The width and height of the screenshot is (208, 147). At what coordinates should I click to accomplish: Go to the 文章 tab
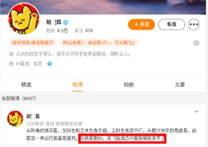coord(180,85)
